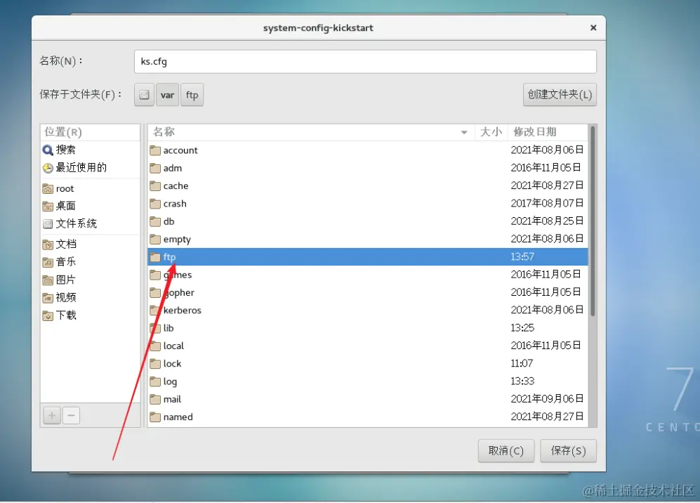Select 最近使用的 in the places sidebar
This screenshot has width=700, height=503.
pyautogui.click(x=90, y=168)
